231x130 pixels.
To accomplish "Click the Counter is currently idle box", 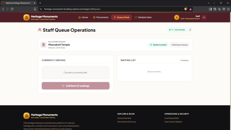I will pos(76,72).
